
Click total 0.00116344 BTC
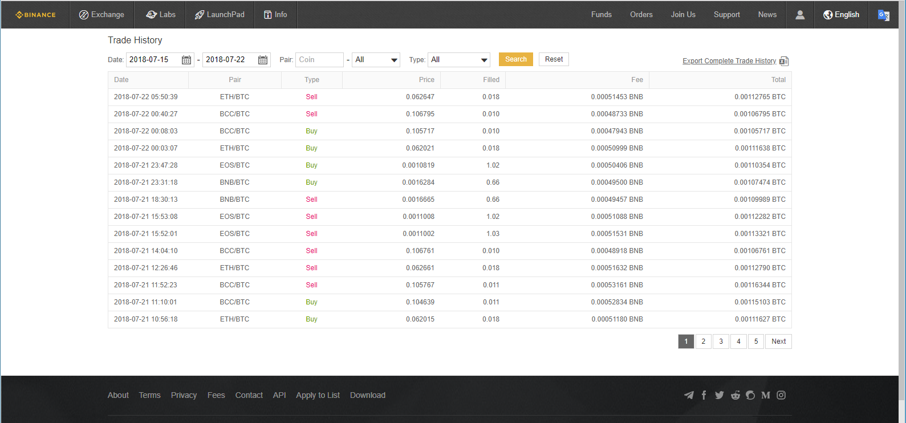coord(760,285)
